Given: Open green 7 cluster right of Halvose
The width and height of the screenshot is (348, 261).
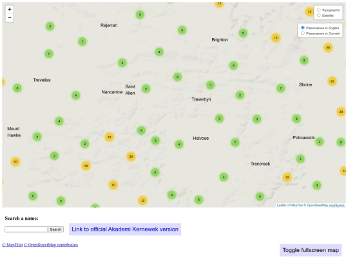Looking at the screenshot, I should coord(235,142).
